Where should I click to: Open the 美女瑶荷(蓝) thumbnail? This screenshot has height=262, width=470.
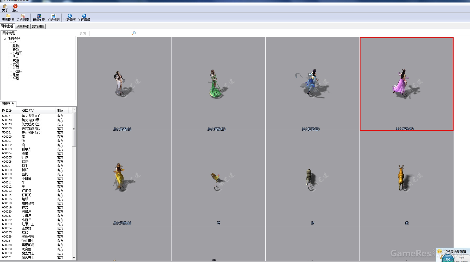click(x=313, y=84)
